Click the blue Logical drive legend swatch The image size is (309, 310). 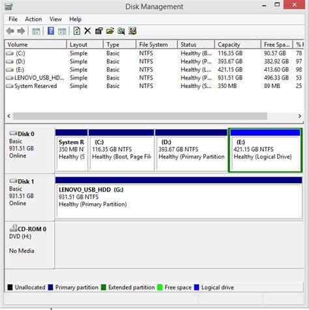click(196, 287)
